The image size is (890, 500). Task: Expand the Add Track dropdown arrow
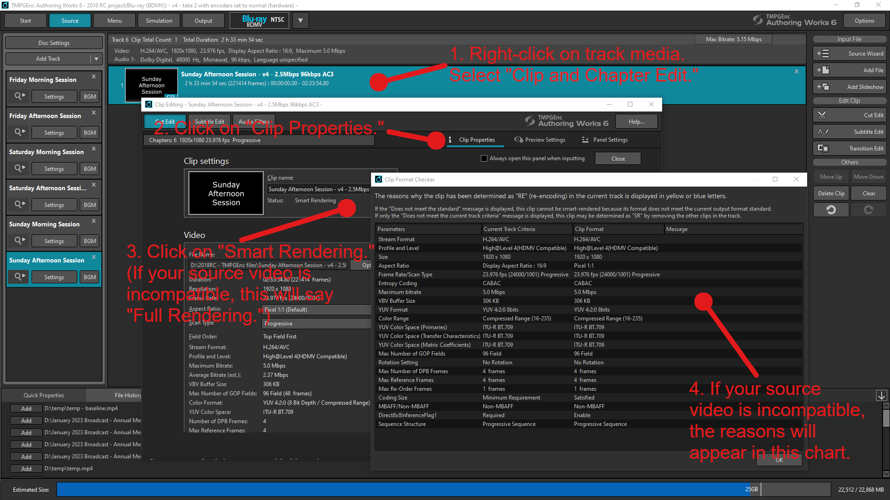coord(96,59)
